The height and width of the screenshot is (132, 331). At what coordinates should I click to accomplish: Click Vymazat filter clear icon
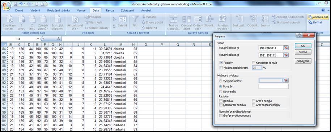pos(149,17)
